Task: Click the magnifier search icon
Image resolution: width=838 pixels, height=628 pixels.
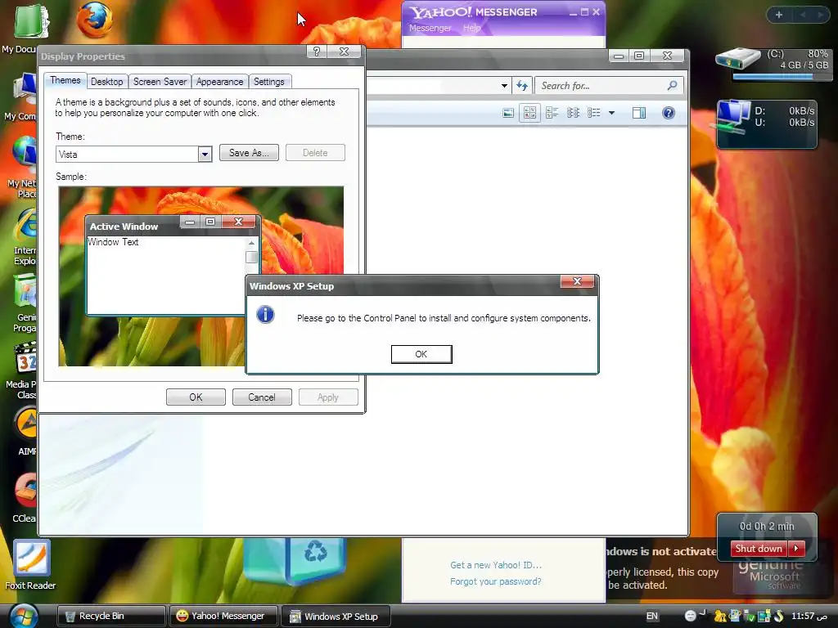Action: [x=673, y=85]
